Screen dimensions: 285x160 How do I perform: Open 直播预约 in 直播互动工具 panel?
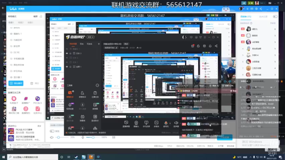(26, 110)
